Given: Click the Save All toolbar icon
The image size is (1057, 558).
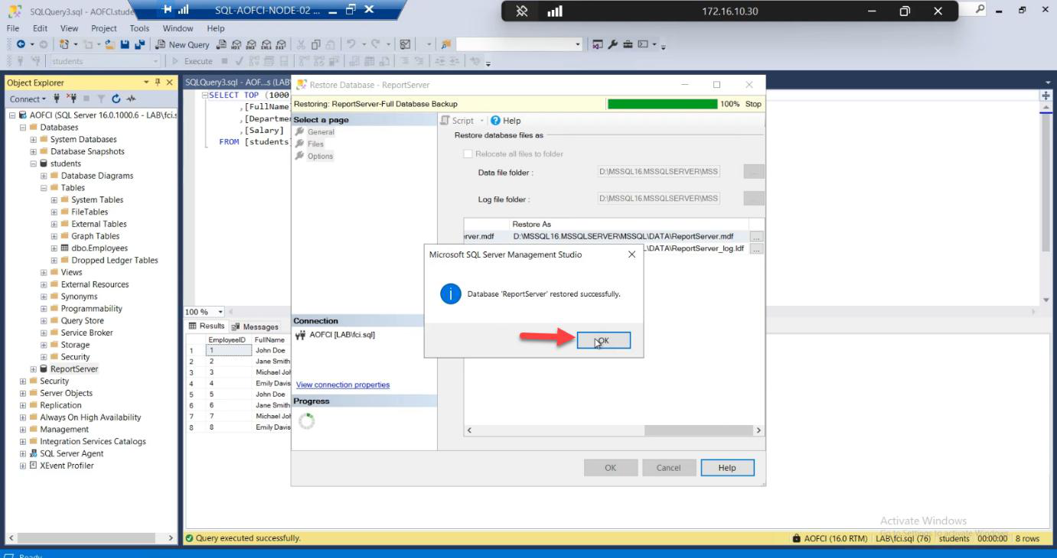Looking at the screenshot, I should pyautogui.click(x=139, y=45).
